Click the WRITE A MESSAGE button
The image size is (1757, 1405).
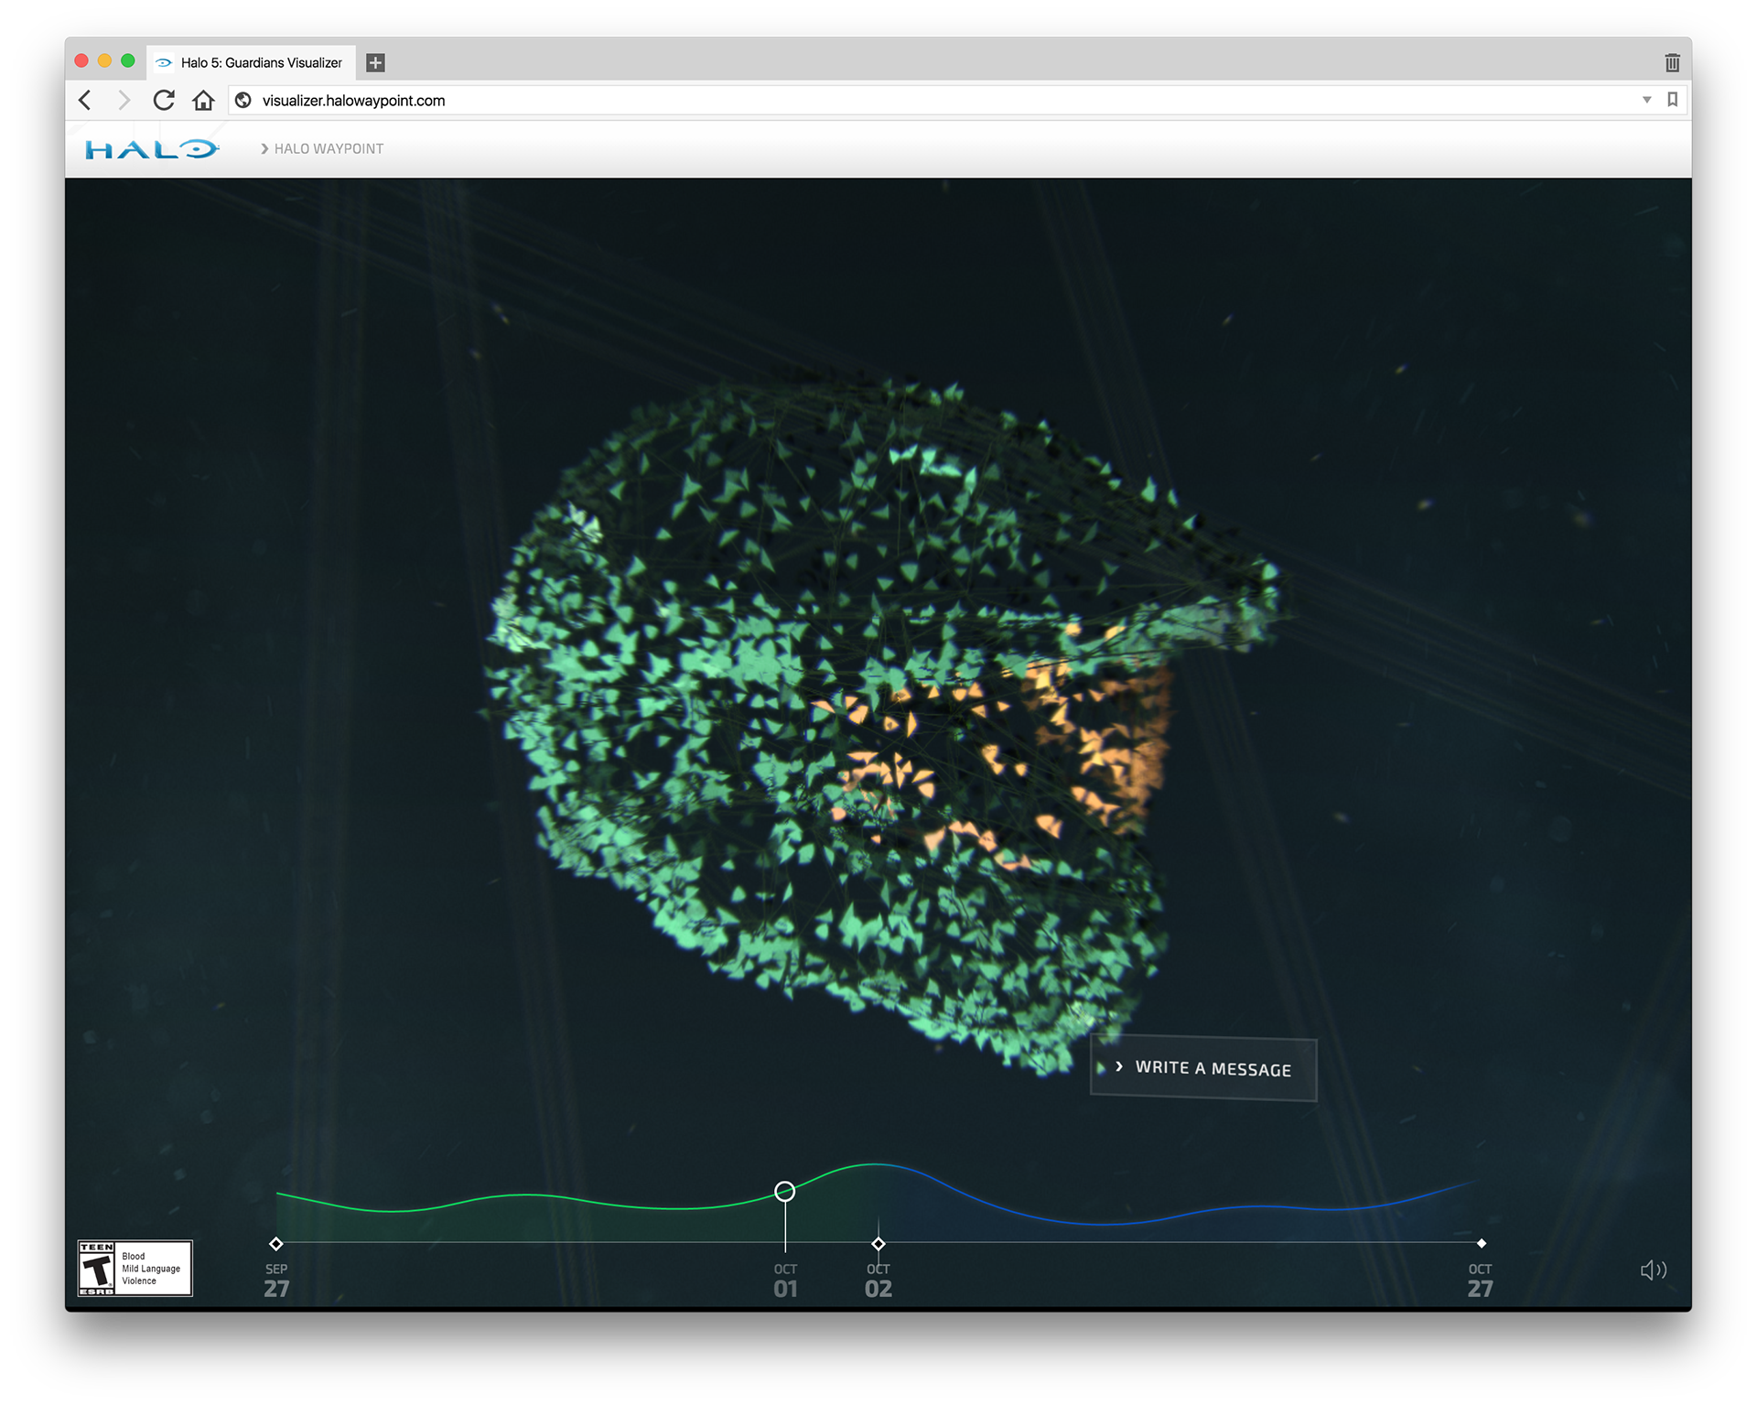point(1203,1068)
